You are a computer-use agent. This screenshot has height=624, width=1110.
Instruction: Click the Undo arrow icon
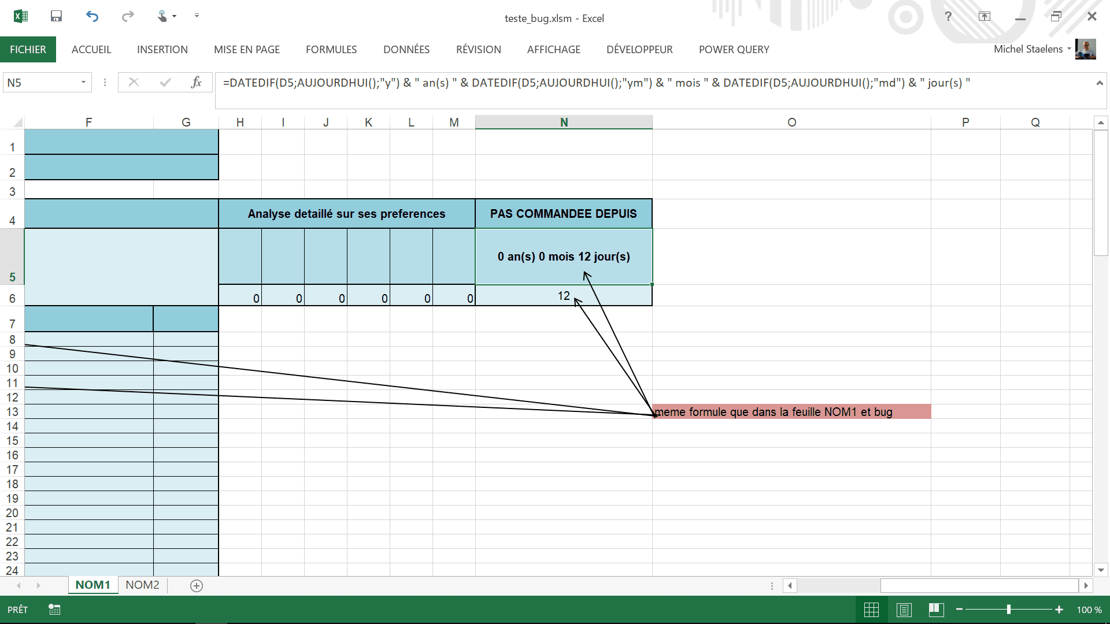click(x=92, y=16)
